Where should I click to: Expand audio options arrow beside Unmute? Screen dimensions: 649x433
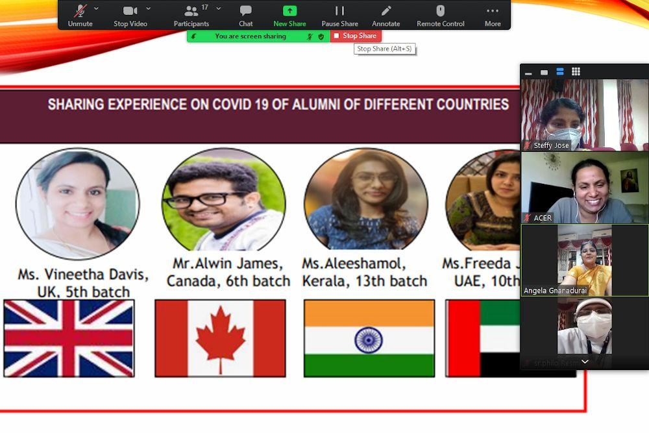(x=97, y=8)
